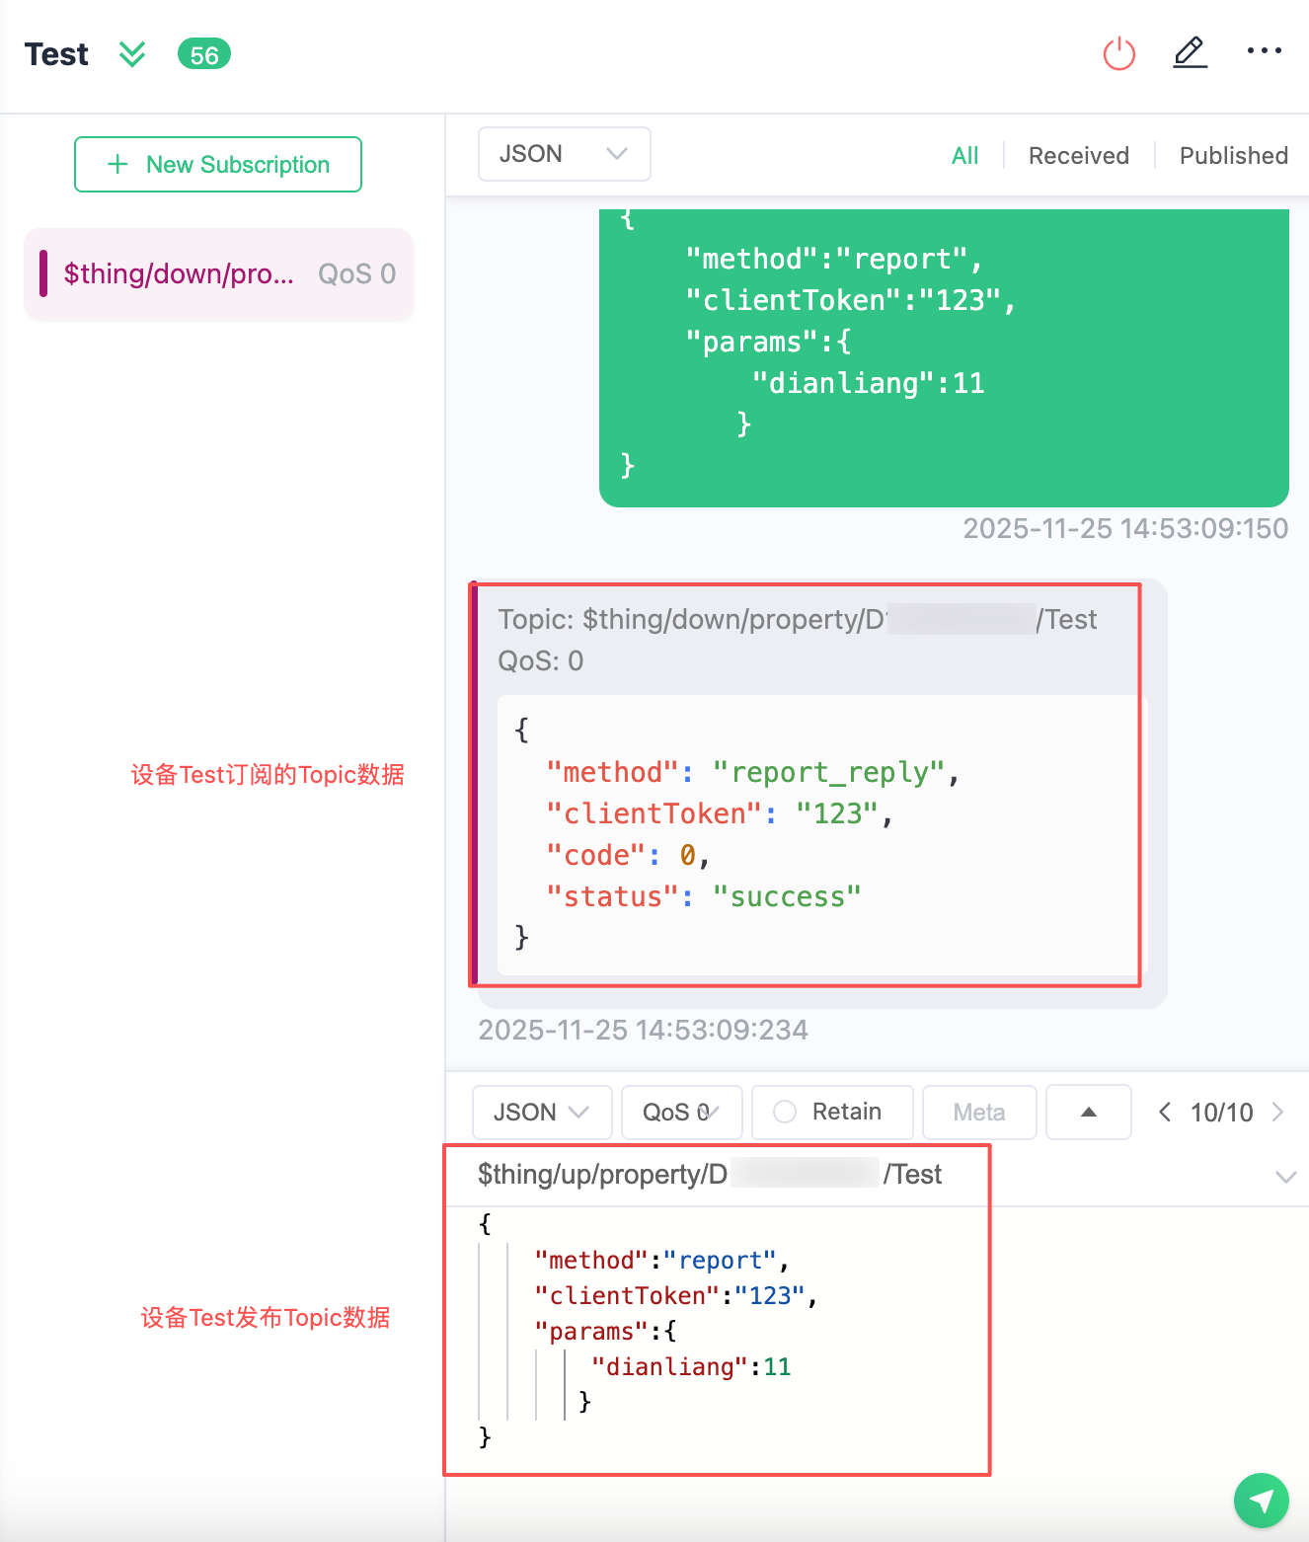Click the New Subscription button
Viewport: 1309px width, 1542px height.
point(218,165)
